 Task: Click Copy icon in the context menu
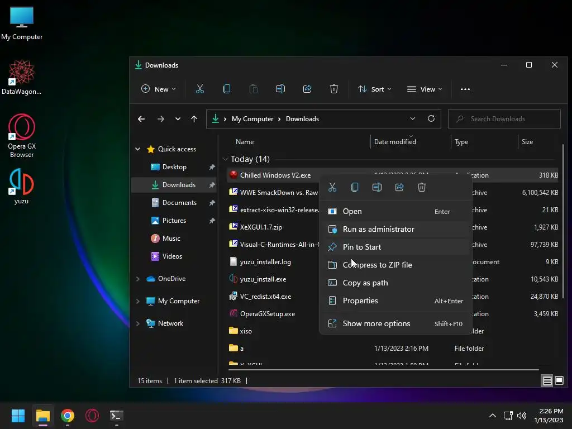pyautogui.click(x=355, y=187)
